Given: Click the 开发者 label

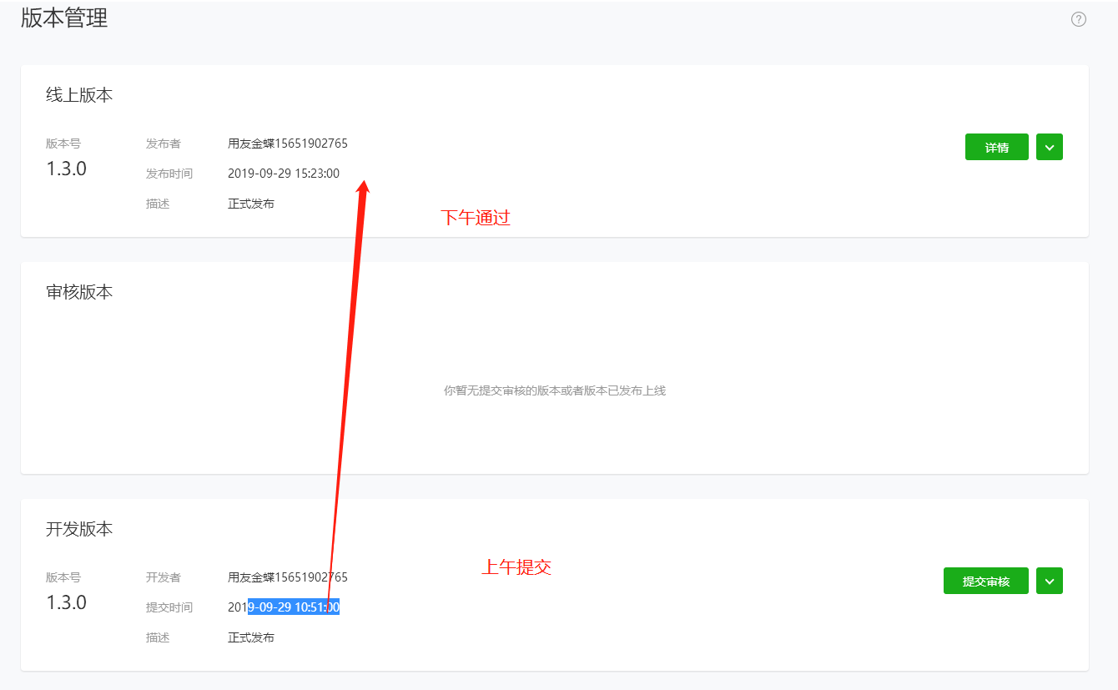Looking at the screenshot, I should click(164, 577).
